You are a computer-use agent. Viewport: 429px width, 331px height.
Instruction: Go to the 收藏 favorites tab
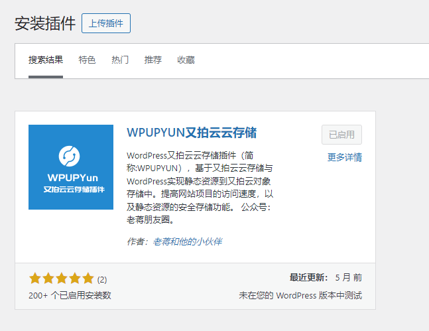click(x=186, y=60)
